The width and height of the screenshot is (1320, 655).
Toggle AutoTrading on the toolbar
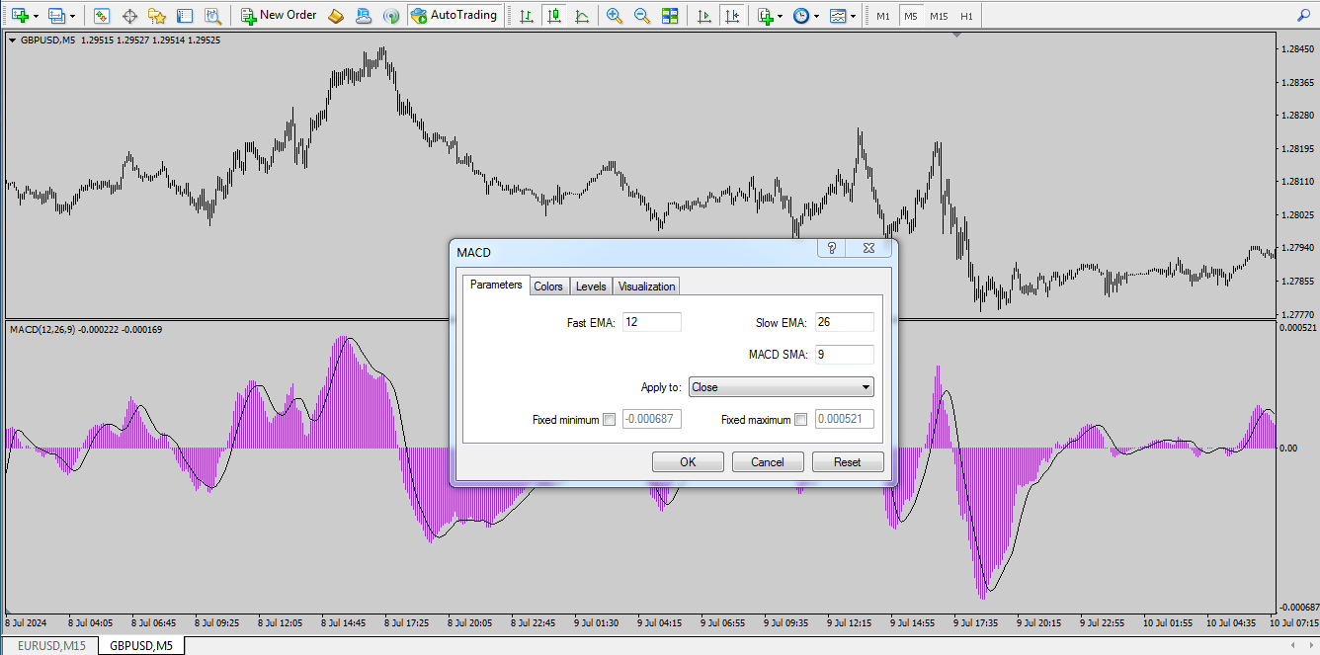tap(454, 16)
